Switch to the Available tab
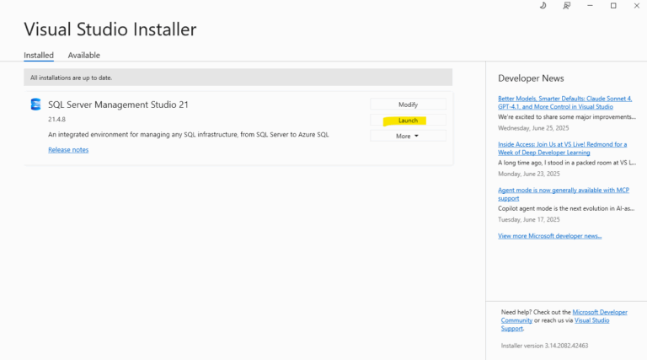Viewport: 647px width, 360px height. [x=84, y=56]
